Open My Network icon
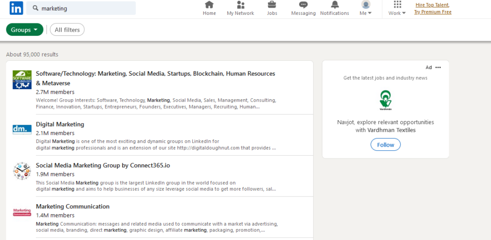491x240 pixels. point(241,5)
